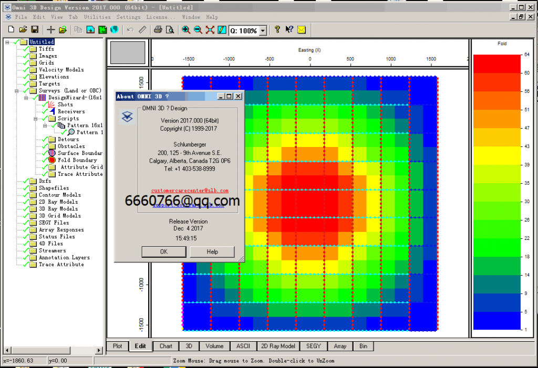Click the DesignWizard grid icon in tree

point(42,98)
